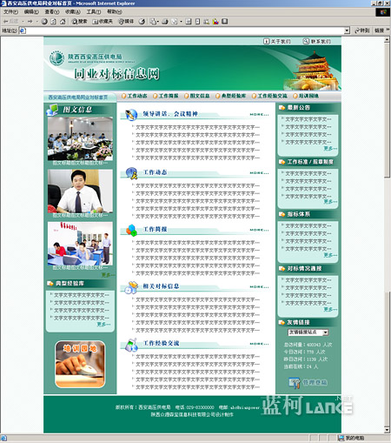391x443 pixels.
Task: Click the Print icon in toolbar
Action: [x=165, y=22]
